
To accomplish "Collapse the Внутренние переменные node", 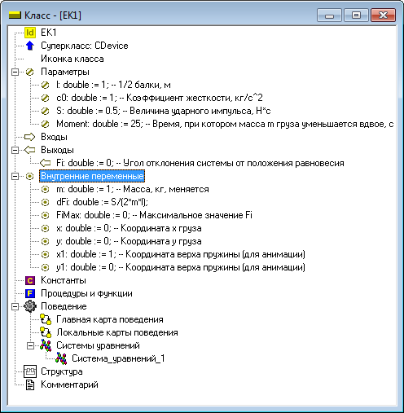I will pos(15,176).
